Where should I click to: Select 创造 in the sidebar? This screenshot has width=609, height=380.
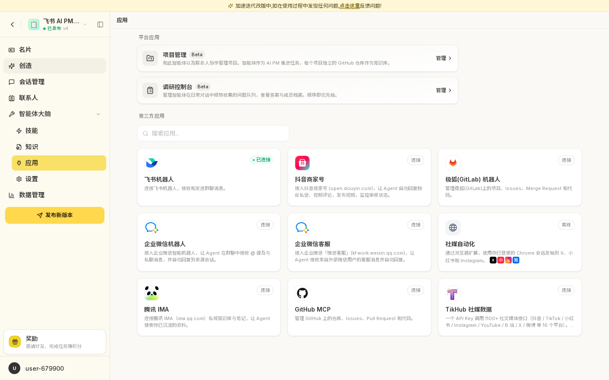(x=55, y=66)
